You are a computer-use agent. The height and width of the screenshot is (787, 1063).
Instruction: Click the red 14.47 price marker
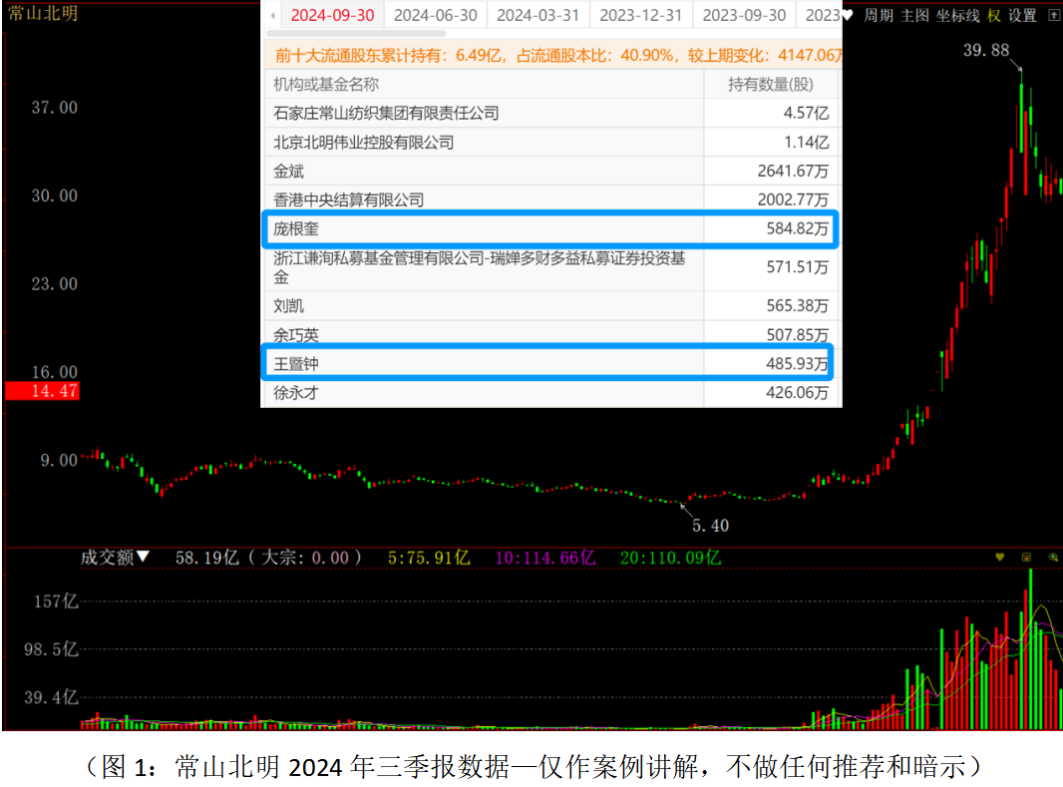click(41, 391)
